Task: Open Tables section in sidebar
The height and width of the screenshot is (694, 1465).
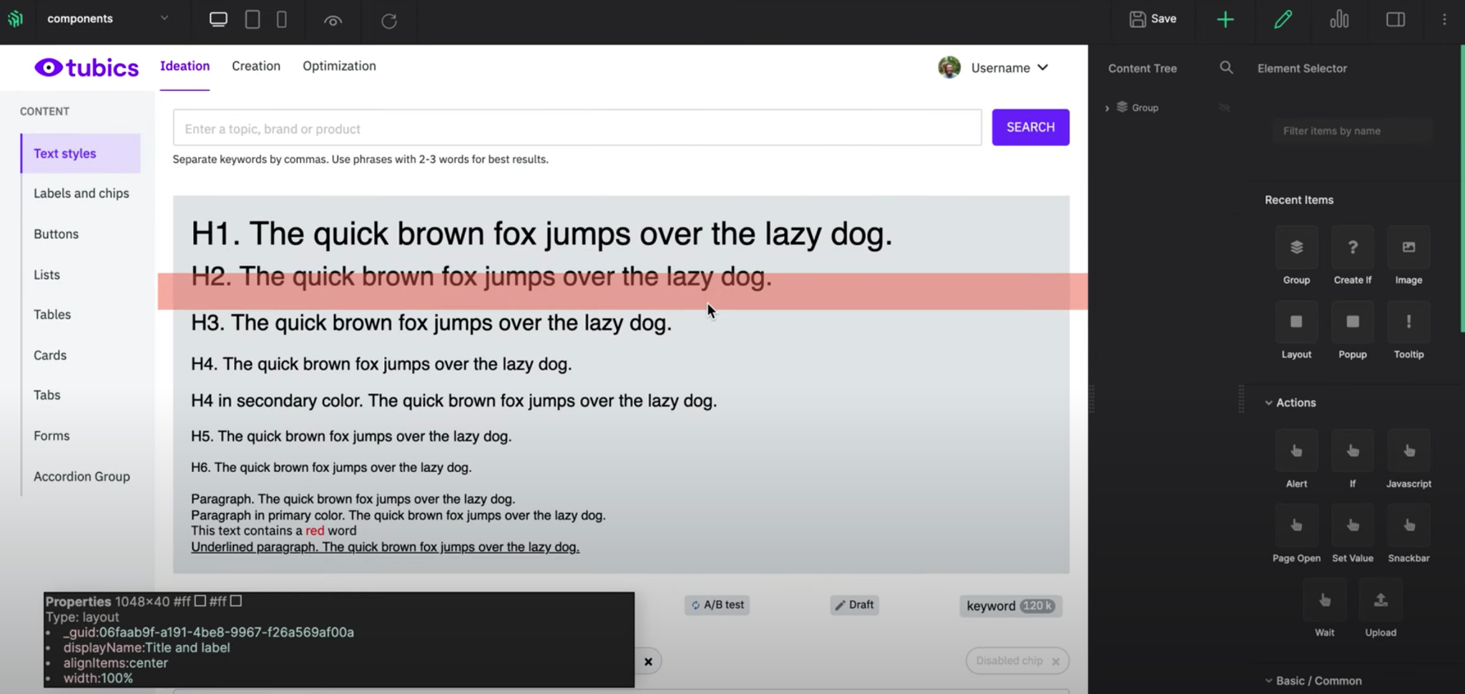Action: (x=52, y=315)
